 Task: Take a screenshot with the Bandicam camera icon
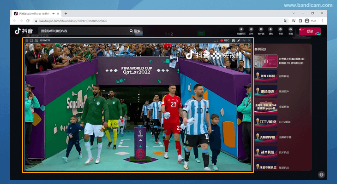234,40
